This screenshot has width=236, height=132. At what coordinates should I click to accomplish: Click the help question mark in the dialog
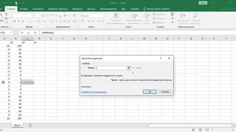coord(161,58)
